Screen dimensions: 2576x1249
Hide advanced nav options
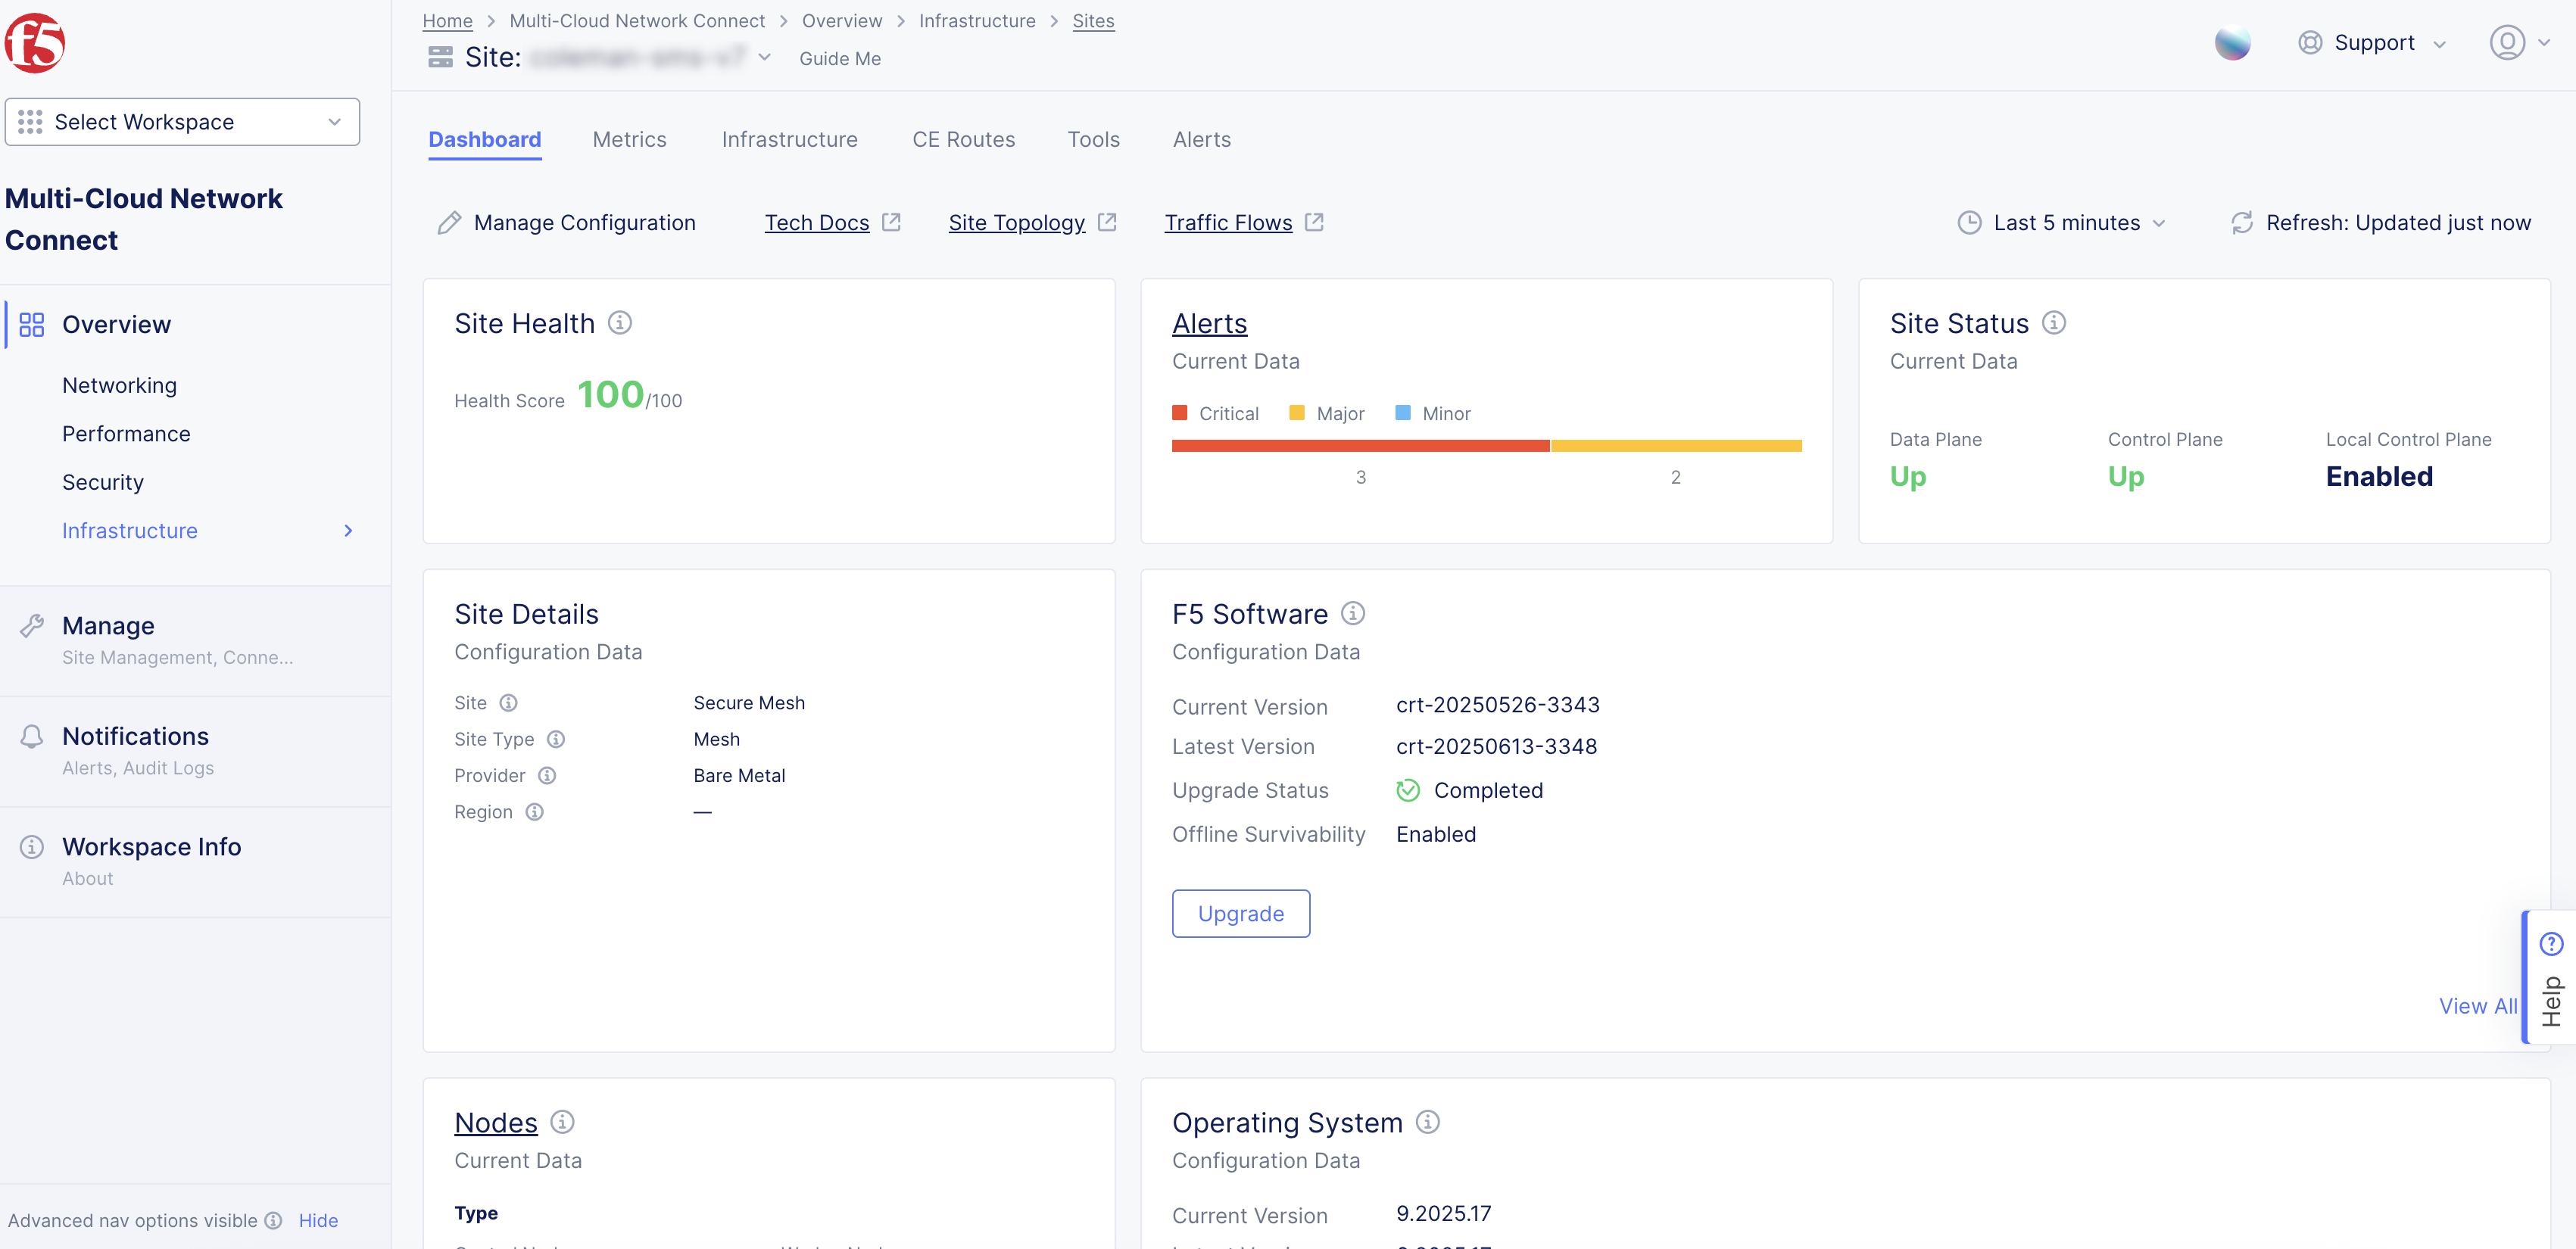pos(317,1220)
